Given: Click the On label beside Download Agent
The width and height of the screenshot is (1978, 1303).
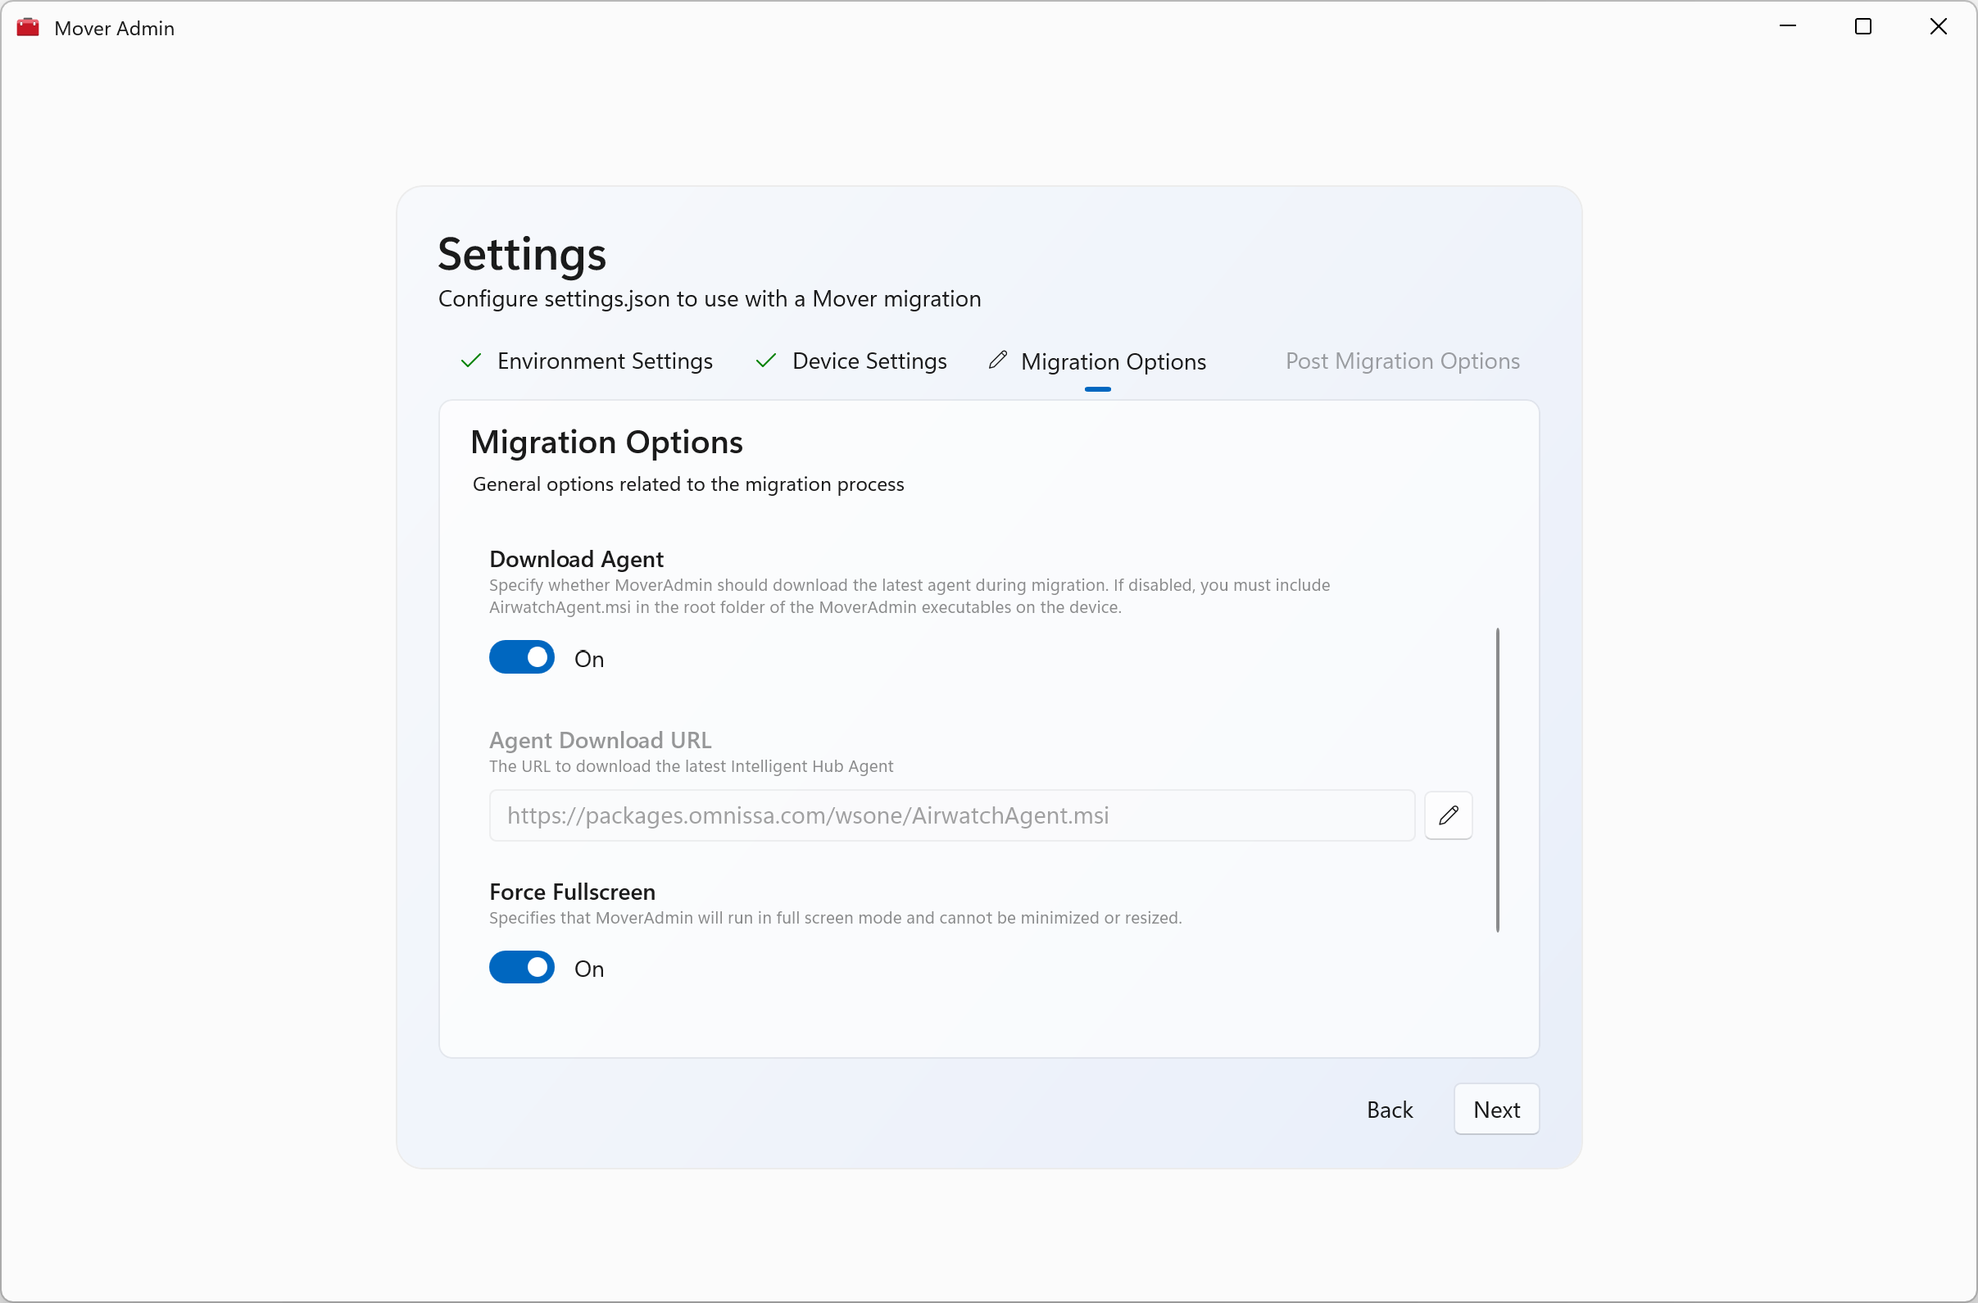Looking at the screenshot, I should (x=589, y=659).
